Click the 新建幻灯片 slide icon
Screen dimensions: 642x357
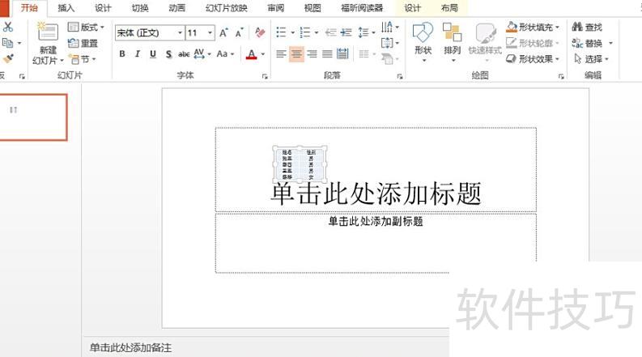(48, 32)
